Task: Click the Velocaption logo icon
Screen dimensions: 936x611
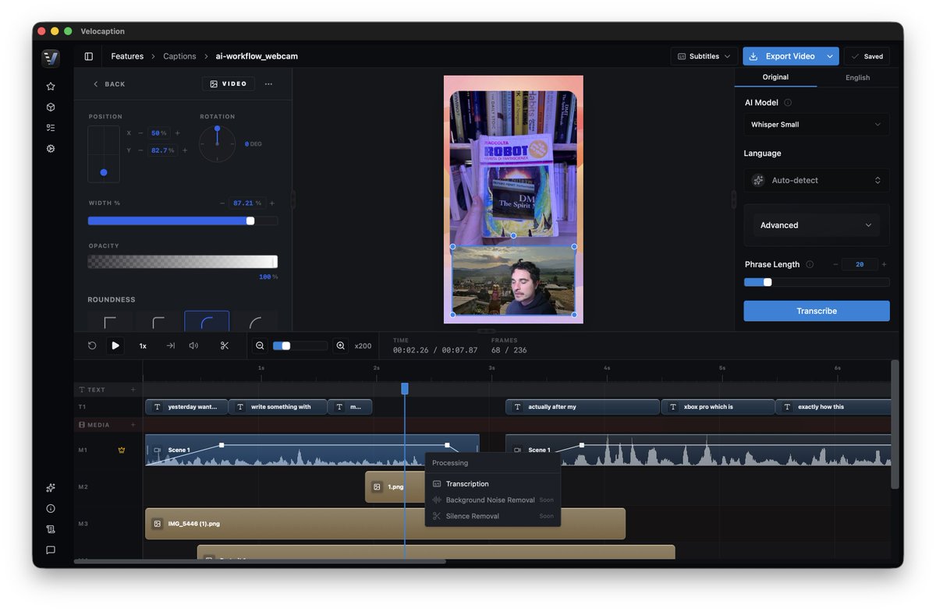Action: (51, 58)
